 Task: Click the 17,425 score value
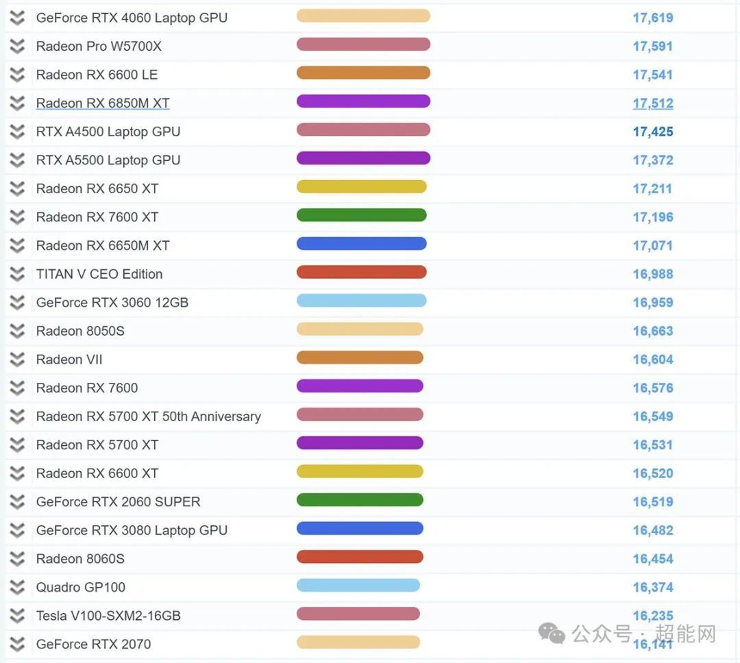[x=653, y=132]
